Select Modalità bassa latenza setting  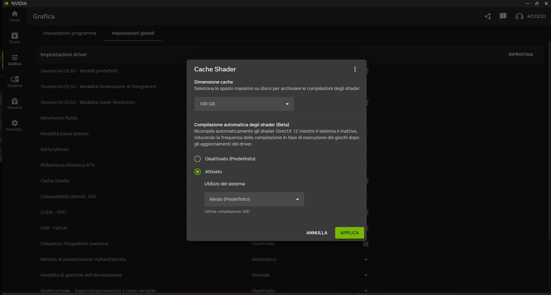[x=64, y=134]
